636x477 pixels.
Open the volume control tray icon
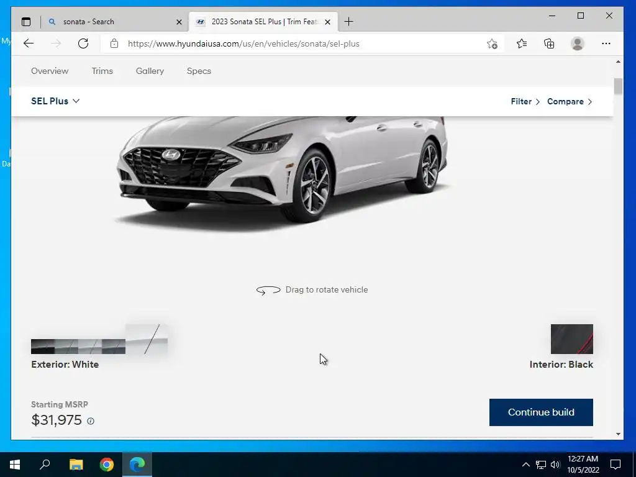555,465
